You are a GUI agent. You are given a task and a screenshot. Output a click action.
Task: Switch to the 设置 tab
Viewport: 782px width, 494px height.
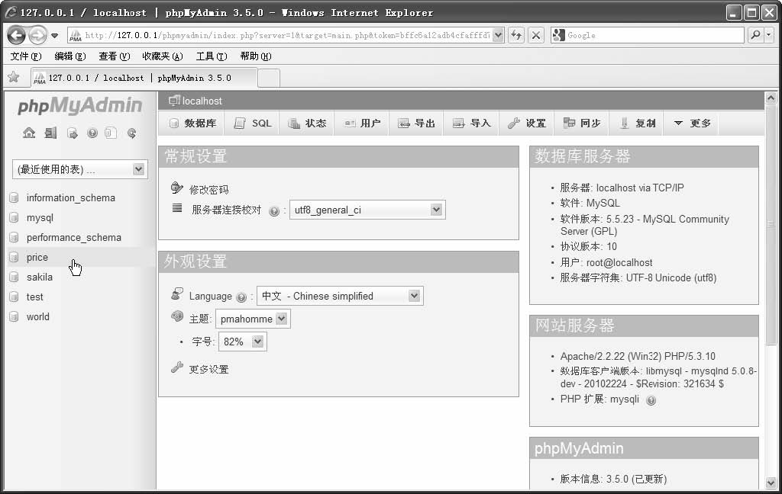tap(527, 123)
